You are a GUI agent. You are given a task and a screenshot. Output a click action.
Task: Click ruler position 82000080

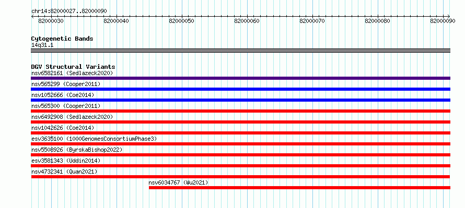(378, 21)
